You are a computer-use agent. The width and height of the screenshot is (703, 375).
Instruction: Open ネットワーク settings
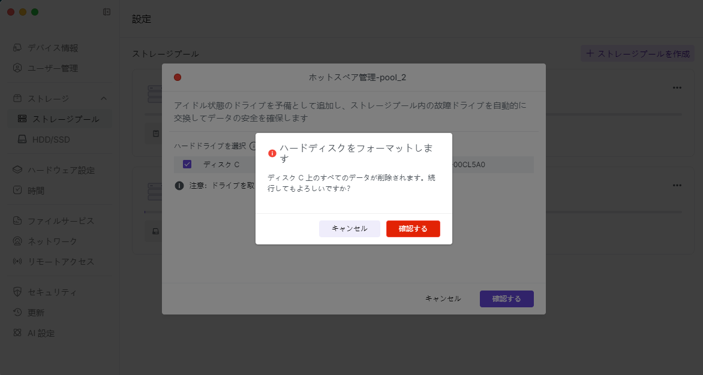[53, 241]
